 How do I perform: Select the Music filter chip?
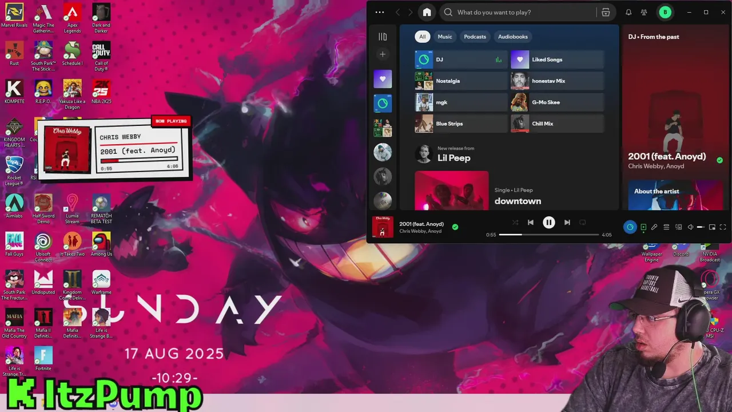(x=445, y=37)
